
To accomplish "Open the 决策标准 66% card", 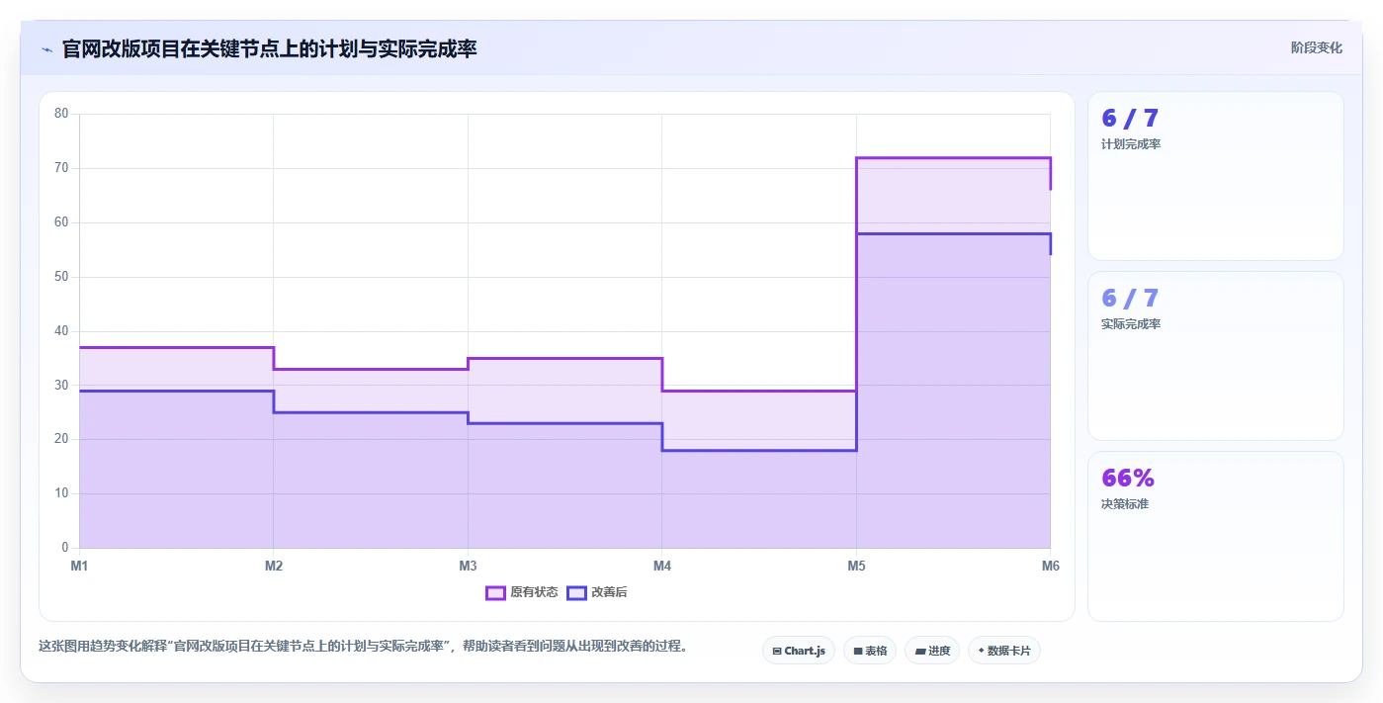I will (1216, 537).
